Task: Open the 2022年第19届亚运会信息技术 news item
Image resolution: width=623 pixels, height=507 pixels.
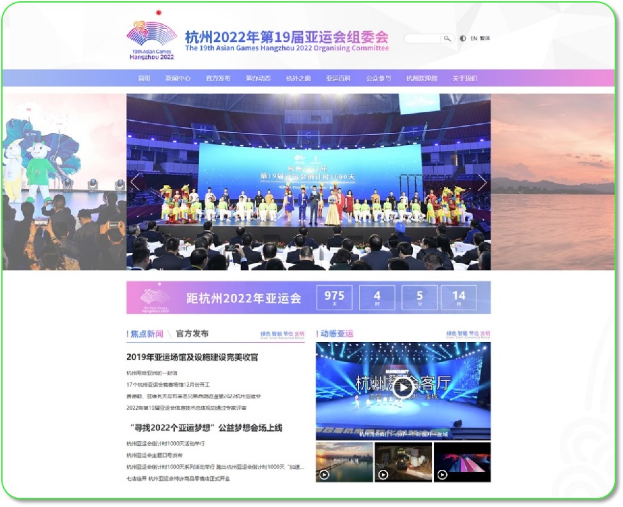Action: point(187,408)
